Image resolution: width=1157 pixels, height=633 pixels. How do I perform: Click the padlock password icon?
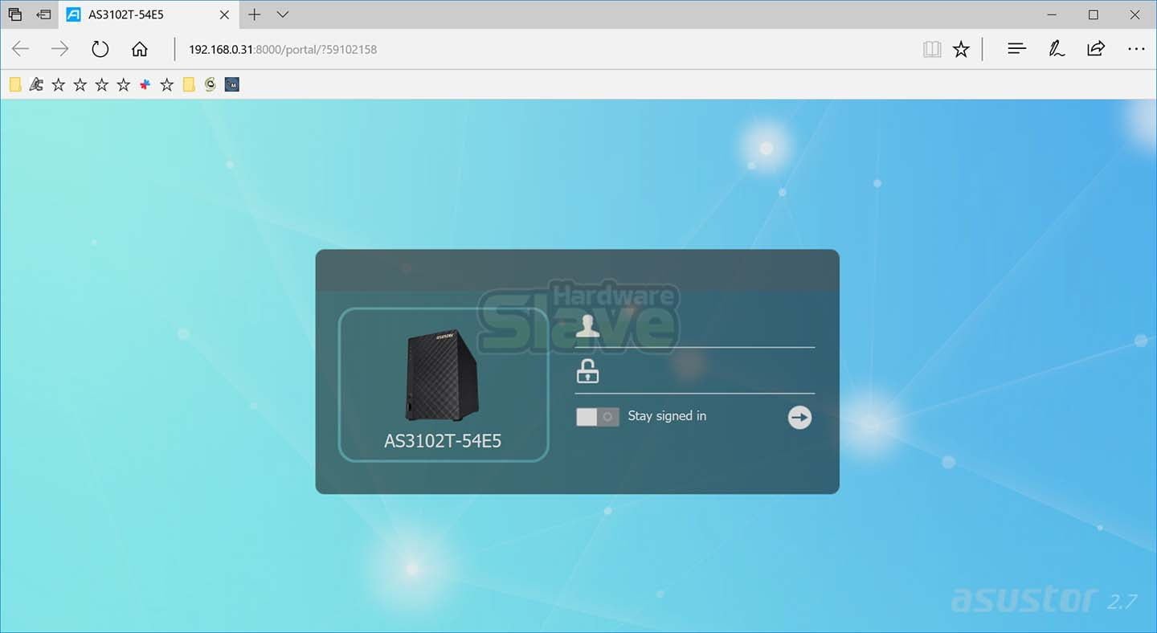tap(587, 372)
